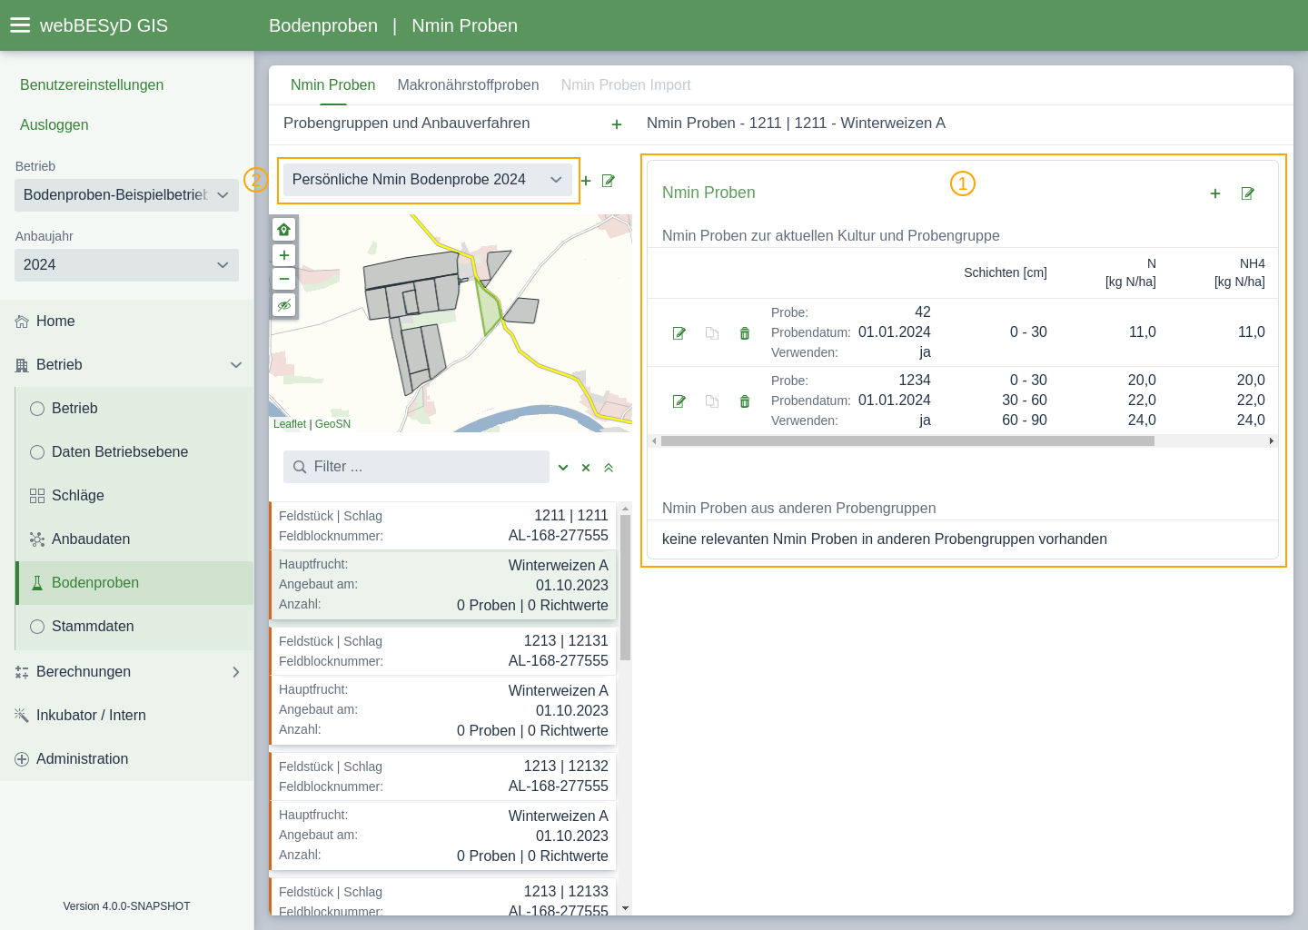Image resolution: width=1308 pixels, height=930 pixels.
Task: Select field card 1213 | 12132
Action: click(443, 812)
